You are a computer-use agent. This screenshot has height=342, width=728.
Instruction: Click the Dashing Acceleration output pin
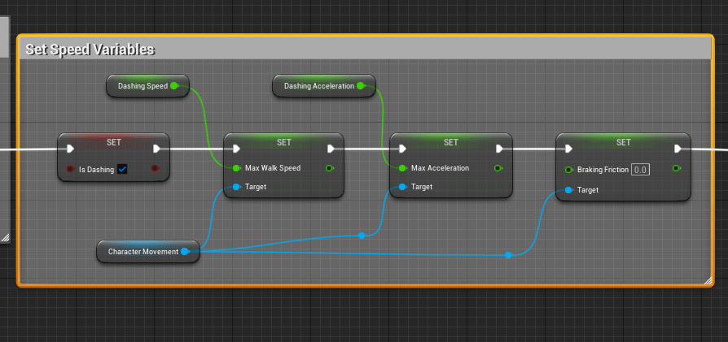360,85
